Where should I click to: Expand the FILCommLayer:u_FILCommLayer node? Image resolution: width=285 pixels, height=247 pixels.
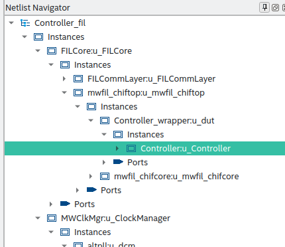click(64, 79)
